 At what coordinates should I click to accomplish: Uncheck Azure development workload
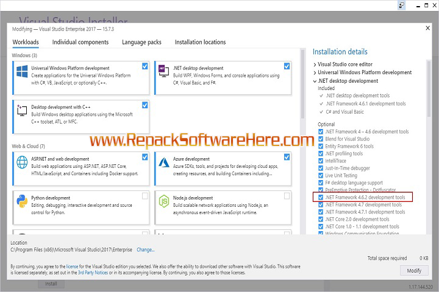point(287,157)
